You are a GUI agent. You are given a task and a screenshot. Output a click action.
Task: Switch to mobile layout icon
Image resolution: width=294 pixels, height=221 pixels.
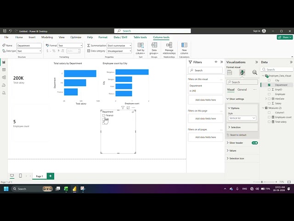20,176
